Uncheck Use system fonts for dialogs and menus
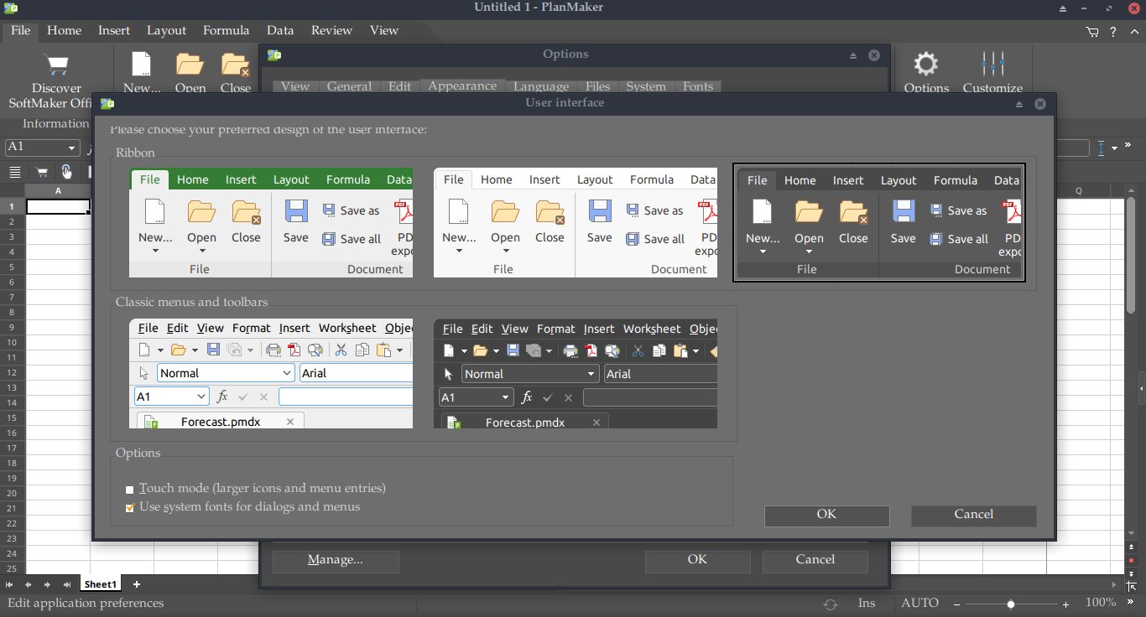The width and height of the screenshot is (1146, 617). [x=130, y=508]
